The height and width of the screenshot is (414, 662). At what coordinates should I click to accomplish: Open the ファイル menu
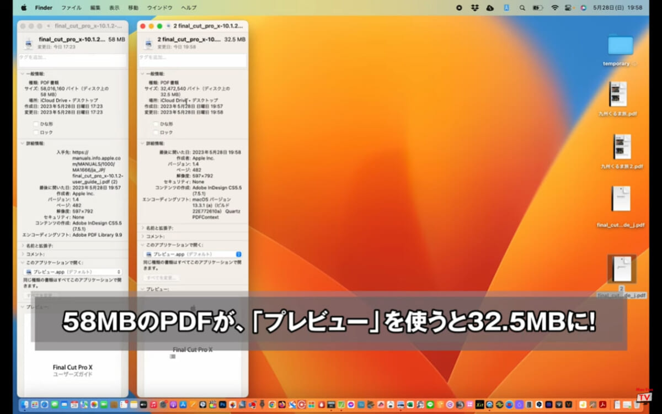pos(71,8)
